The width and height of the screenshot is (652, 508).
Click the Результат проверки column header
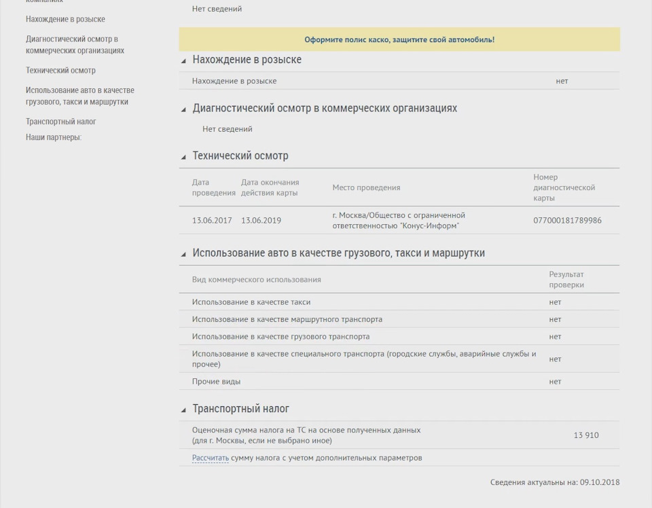(x=566, y=279)
